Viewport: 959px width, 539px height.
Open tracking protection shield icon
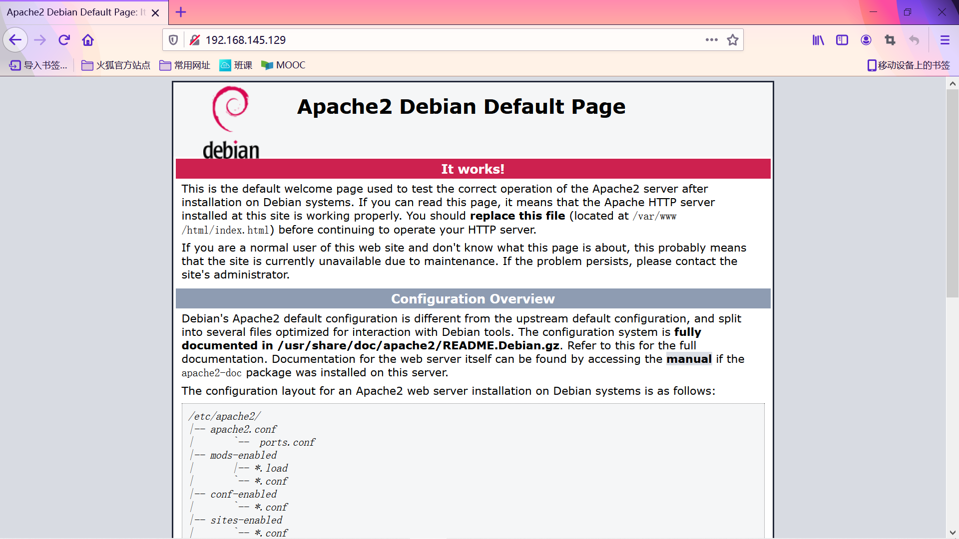(173, 40)
